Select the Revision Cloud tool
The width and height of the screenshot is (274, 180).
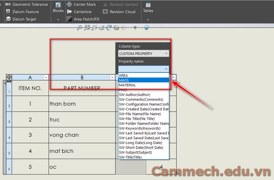[x=119, y=12]
